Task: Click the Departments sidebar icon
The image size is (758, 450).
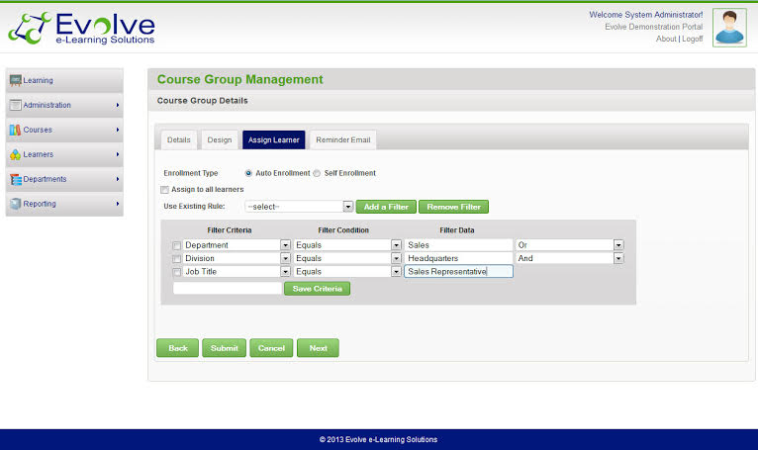Action: (x=16, y=179)
